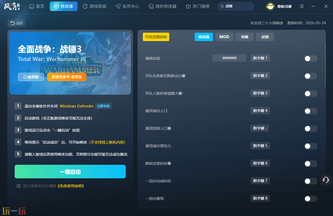Click the 数字键 3 hotkey button

point(260,93)
